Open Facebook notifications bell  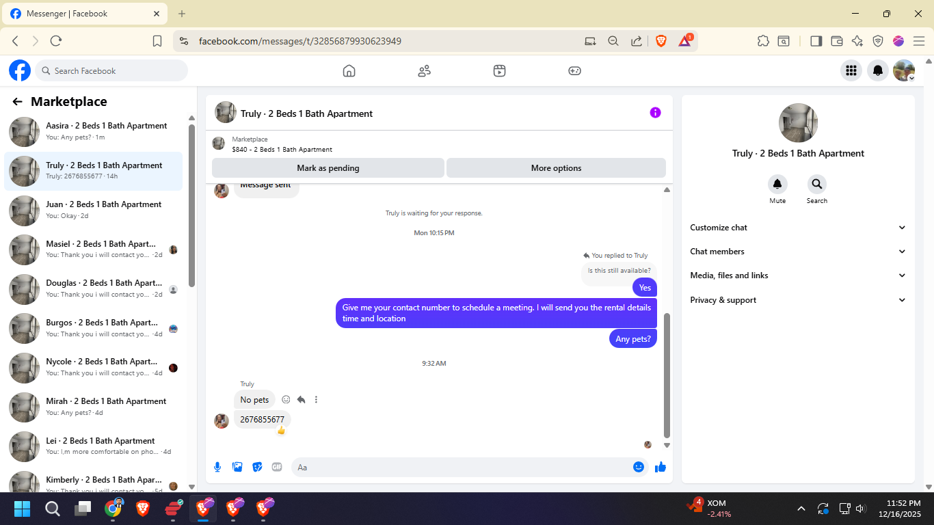[x=878, y=70]
